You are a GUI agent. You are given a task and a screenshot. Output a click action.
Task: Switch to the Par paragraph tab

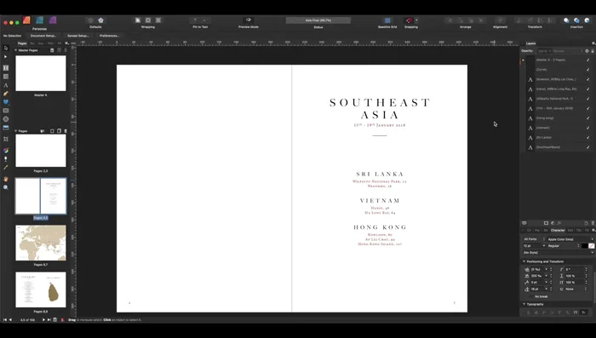click(x=537, y=231)
